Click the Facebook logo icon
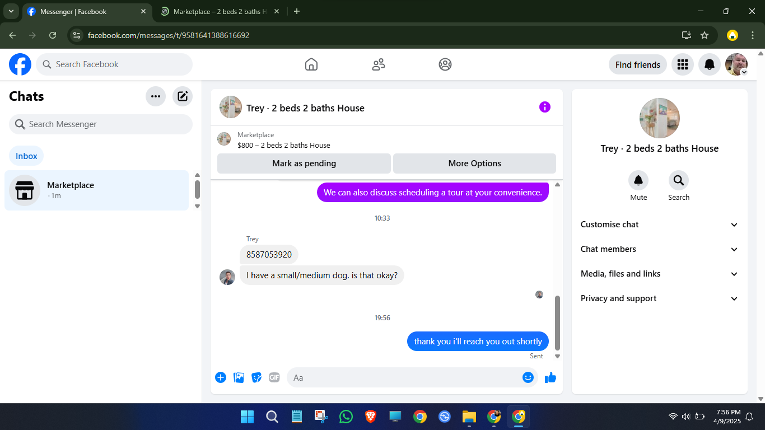 click(x=20, y=64)
